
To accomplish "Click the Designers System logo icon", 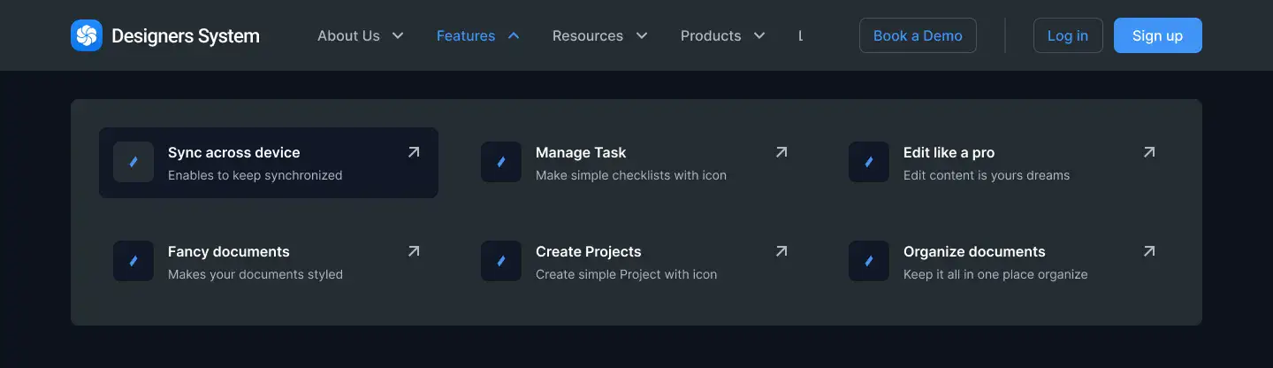I will 87,35.
